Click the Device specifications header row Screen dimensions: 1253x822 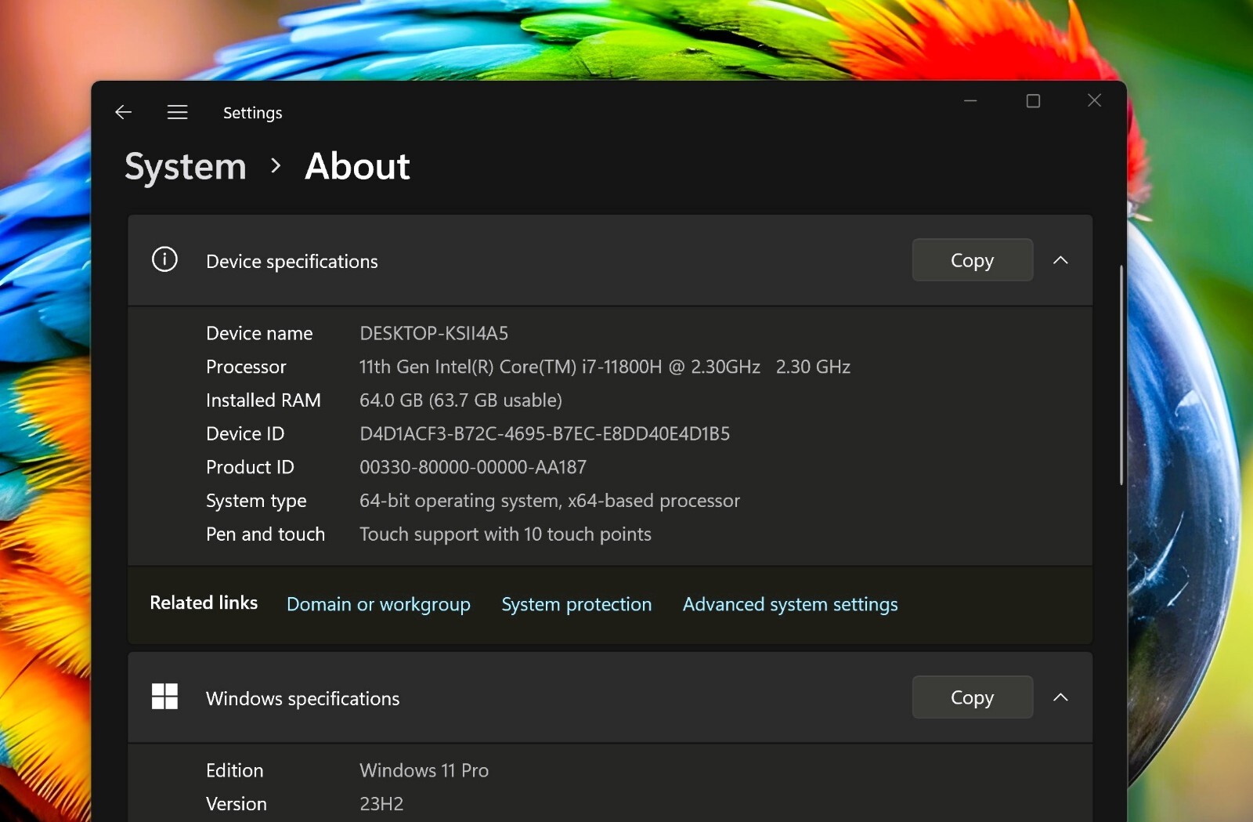pyautogui.click(x=610, y=260)
